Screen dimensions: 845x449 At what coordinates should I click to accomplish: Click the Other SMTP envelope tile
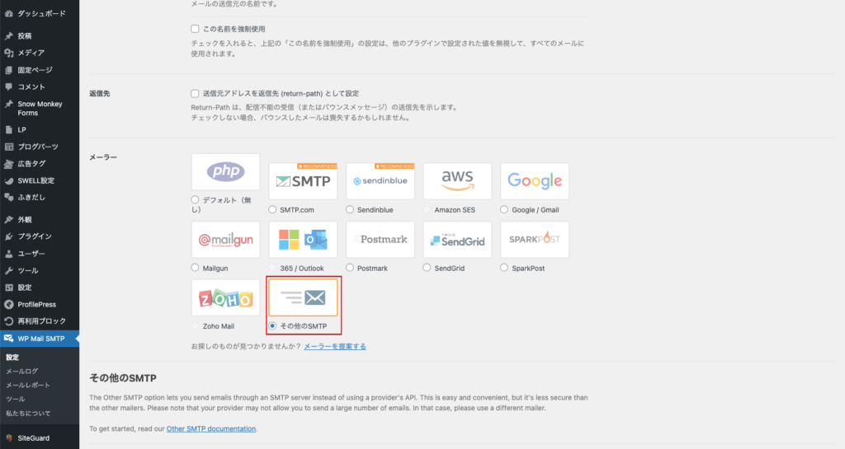pyautogui.click(x=303, y=297)
